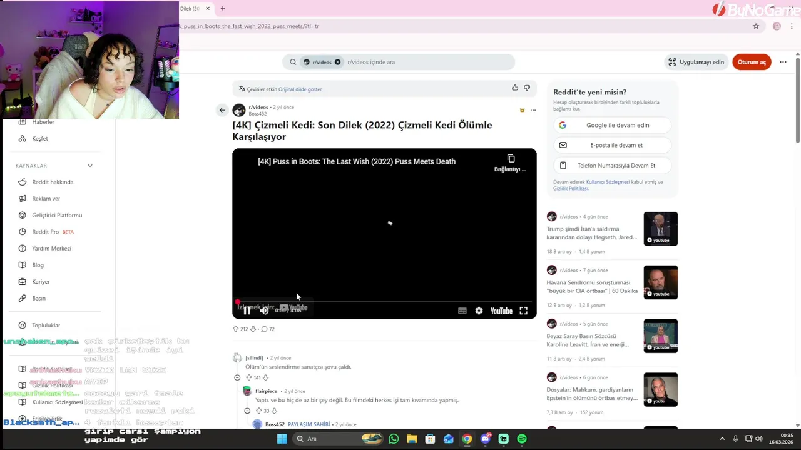Screen dimensions: 801x450
Task: Open 'Reddit hakkında' sidebar item
Action: pyautogui.click(x=53, y=182)
